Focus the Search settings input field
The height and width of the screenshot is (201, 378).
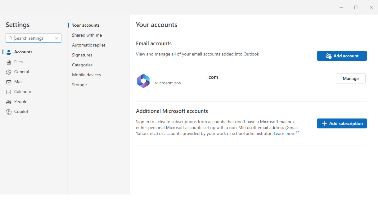34,38
